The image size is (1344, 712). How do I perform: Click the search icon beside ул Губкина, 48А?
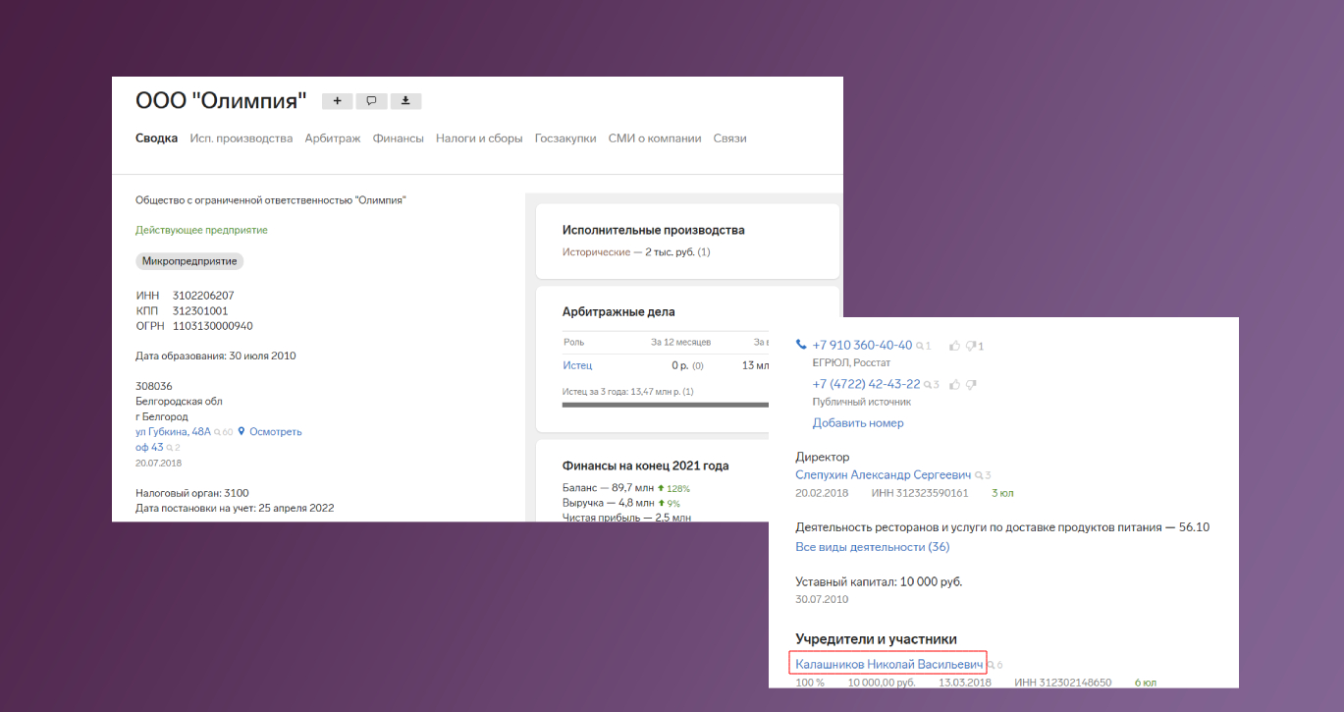(x=218, y=432)
